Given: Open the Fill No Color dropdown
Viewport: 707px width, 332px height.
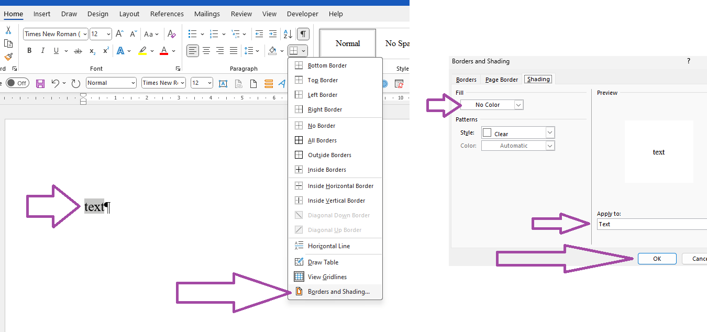Looking at the screenshot, I should (492, 105).
